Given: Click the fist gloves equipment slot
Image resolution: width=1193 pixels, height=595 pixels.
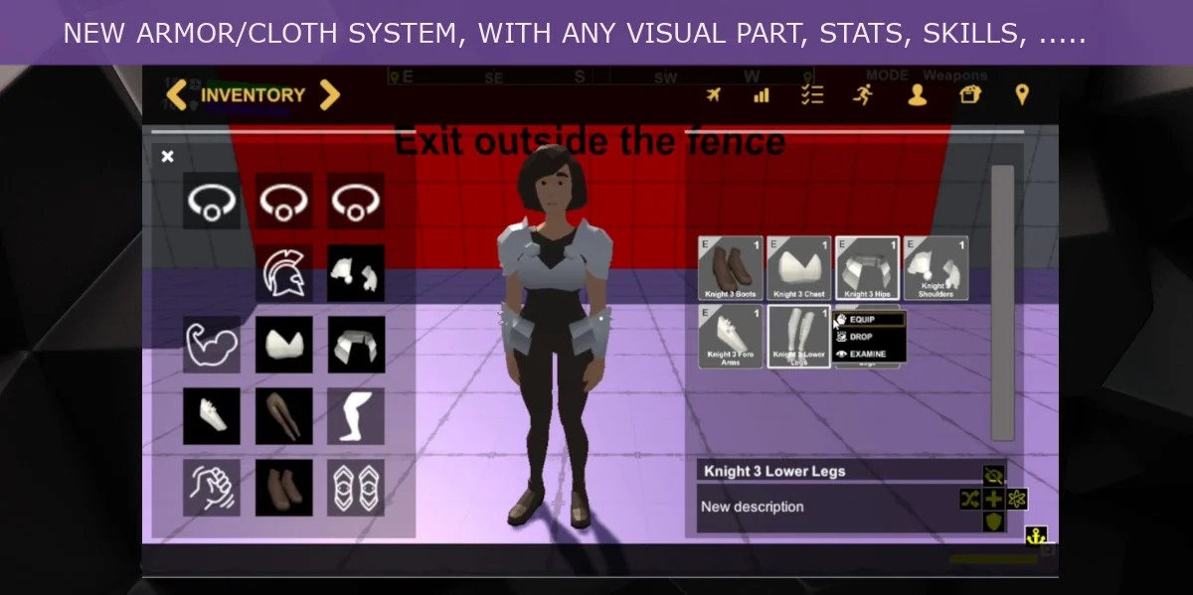Looking at the screenshot, I should click(x=212, y=487).
